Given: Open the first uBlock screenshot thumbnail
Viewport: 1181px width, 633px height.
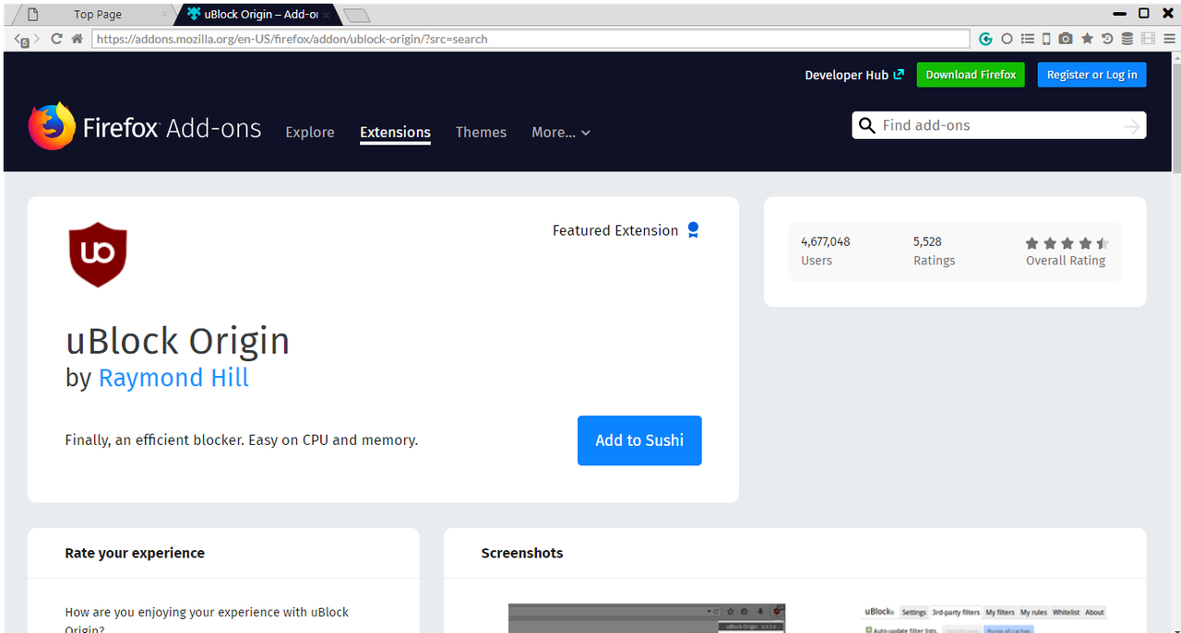Looking at the screenshot, I should click(x=647, y=618).
